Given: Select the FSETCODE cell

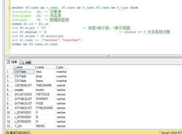Looking at the screenshot, I should pos(45,94).
